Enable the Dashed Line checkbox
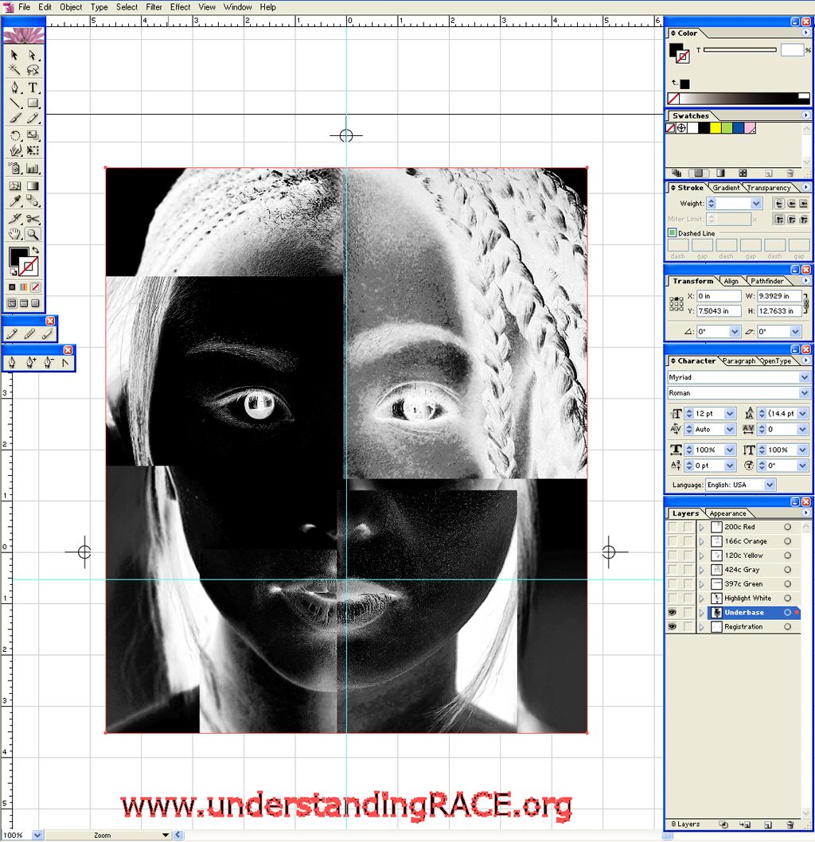Image resolution: width=815 pixels, height=842 pixels. tap(672, 233)
